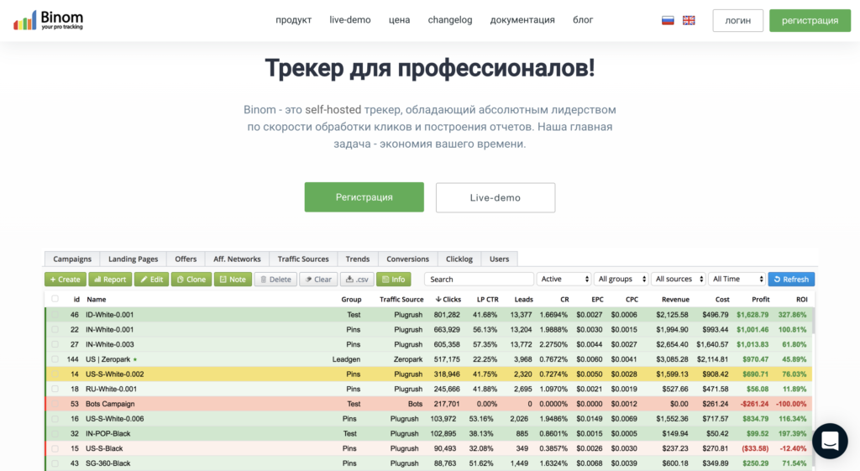Check the box for ID-White-0.001 row
This screenshot has width=860, height=471.
(x=55, y=315)
